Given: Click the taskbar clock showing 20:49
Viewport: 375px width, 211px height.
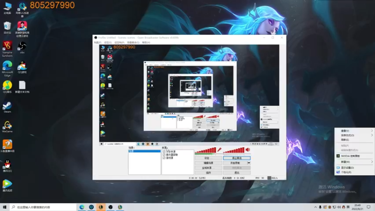Looking at the screenshot, I should (359, 207).
